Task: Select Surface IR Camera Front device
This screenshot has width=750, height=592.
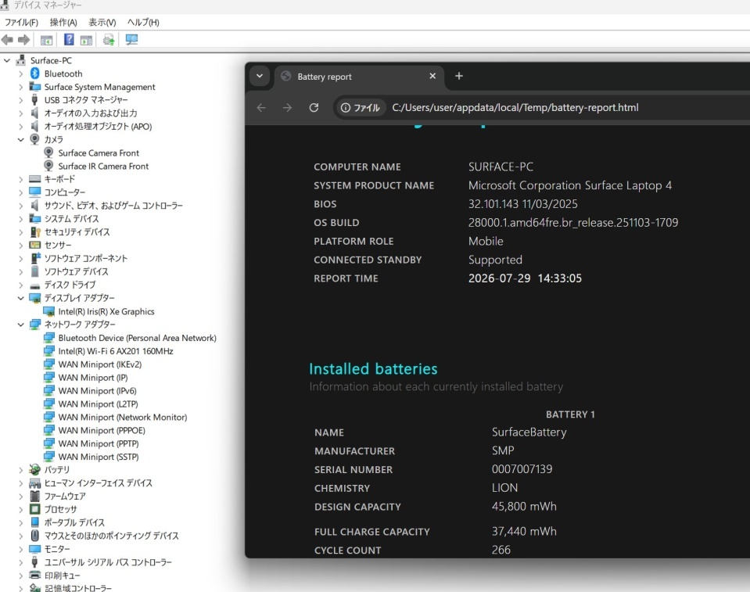Action: (x=103, y=166)
